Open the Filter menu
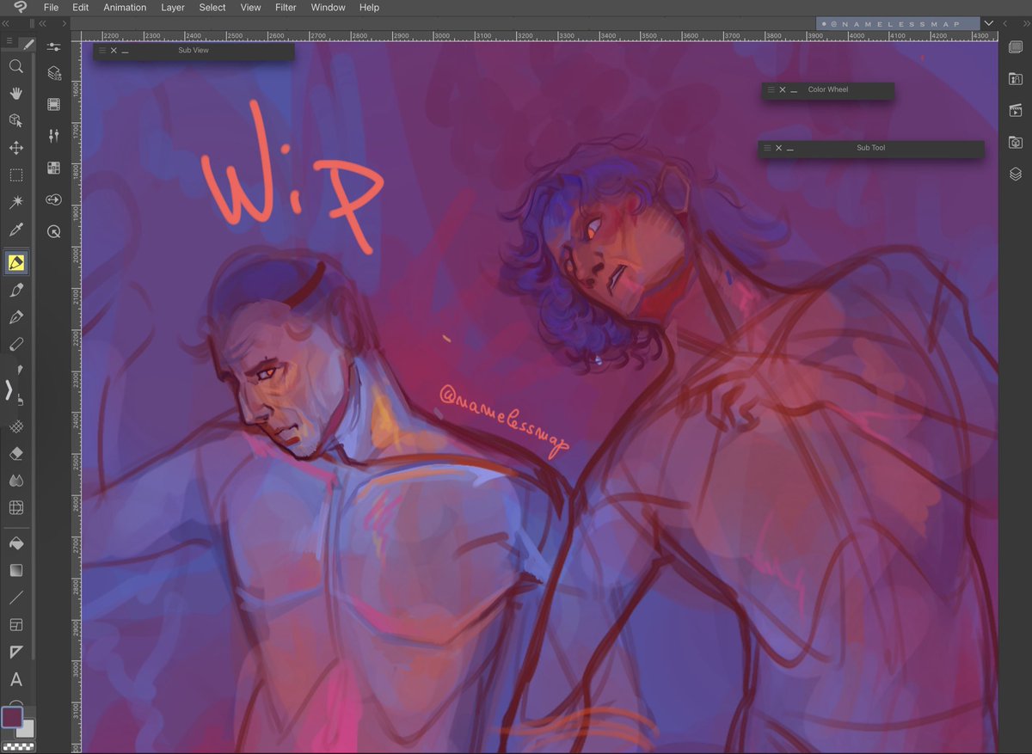The image size is (1032, 754). pyautogui.click(x=286, y=7)
